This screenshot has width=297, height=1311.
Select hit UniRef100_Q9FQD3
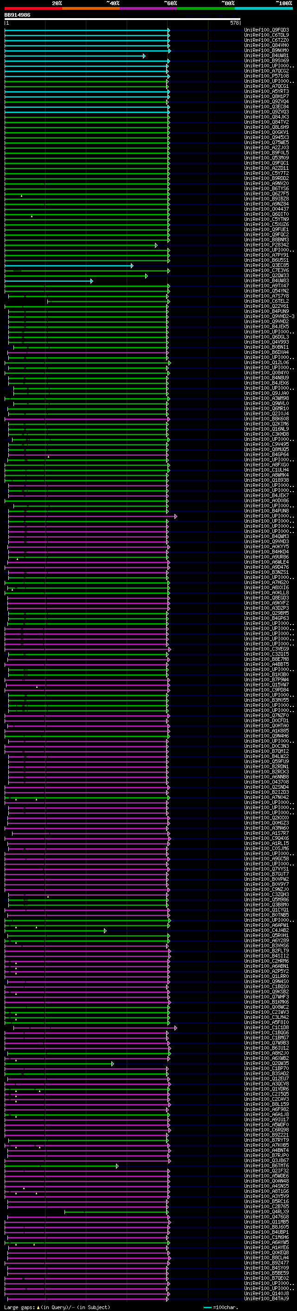(266, 30)
